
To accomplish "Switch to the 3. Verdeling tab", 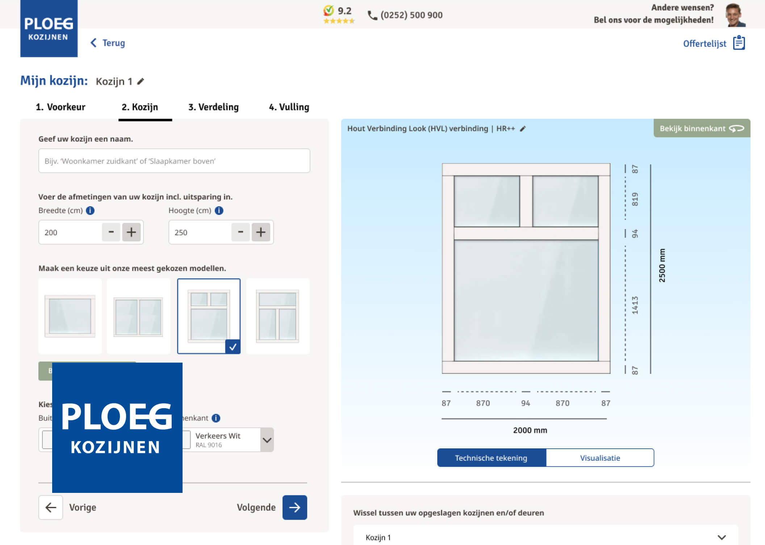I will (213, 107).
